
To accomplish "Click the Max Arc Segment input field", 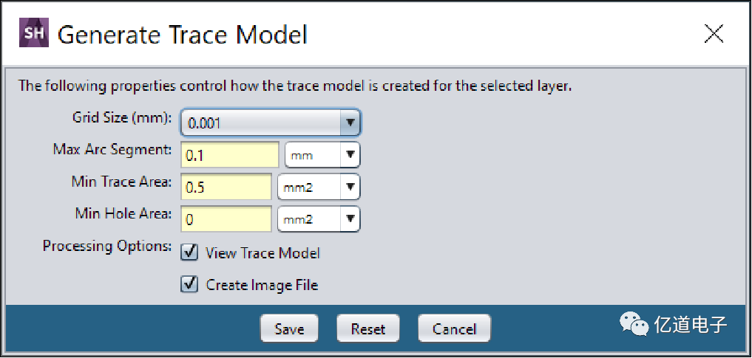I will click(230, 156).
